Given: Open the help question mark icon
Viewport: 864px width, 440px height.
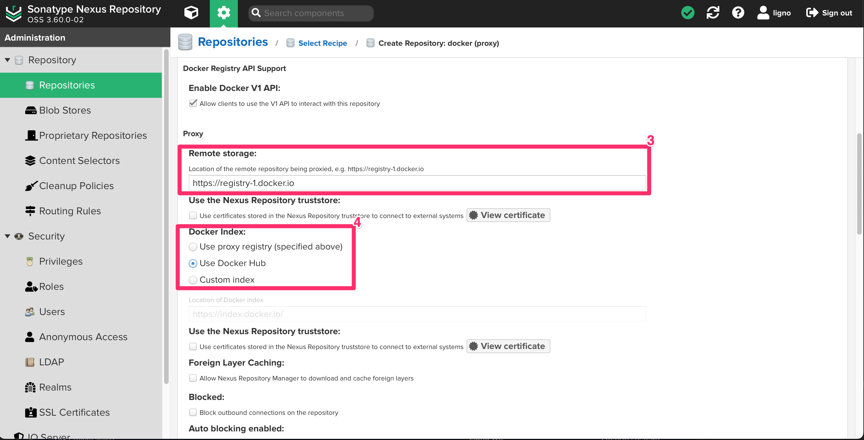Looking at the screenshot, I should tap(738, 13).
